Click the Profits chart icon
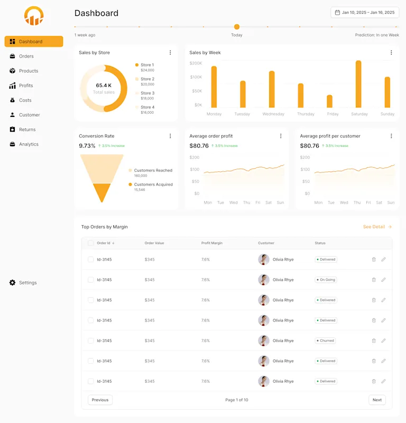Screen dimensions: 406x423 pyautogui.click(x=13, y=86)
